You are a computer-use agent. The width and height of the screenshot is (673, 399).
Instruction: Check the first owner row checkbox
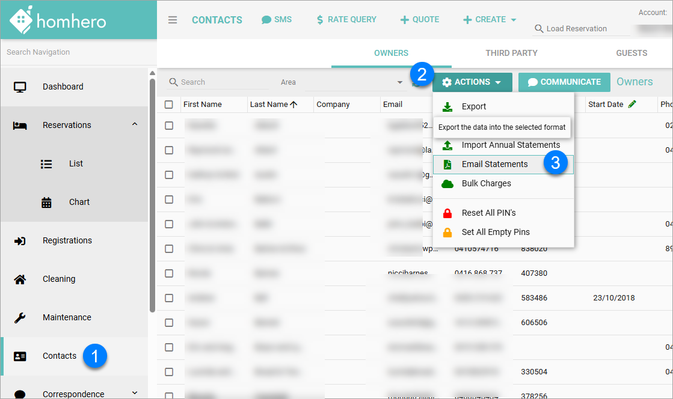click(x=169, y=126)
